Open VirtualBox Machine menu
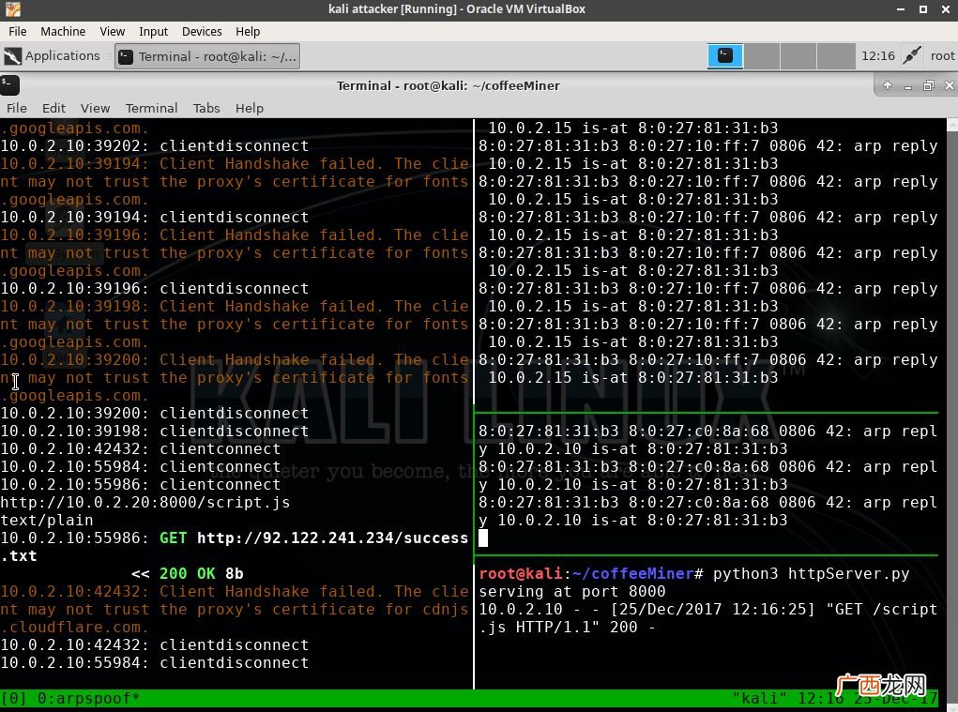Screen dimensions: 958x712 coord(63,31)
